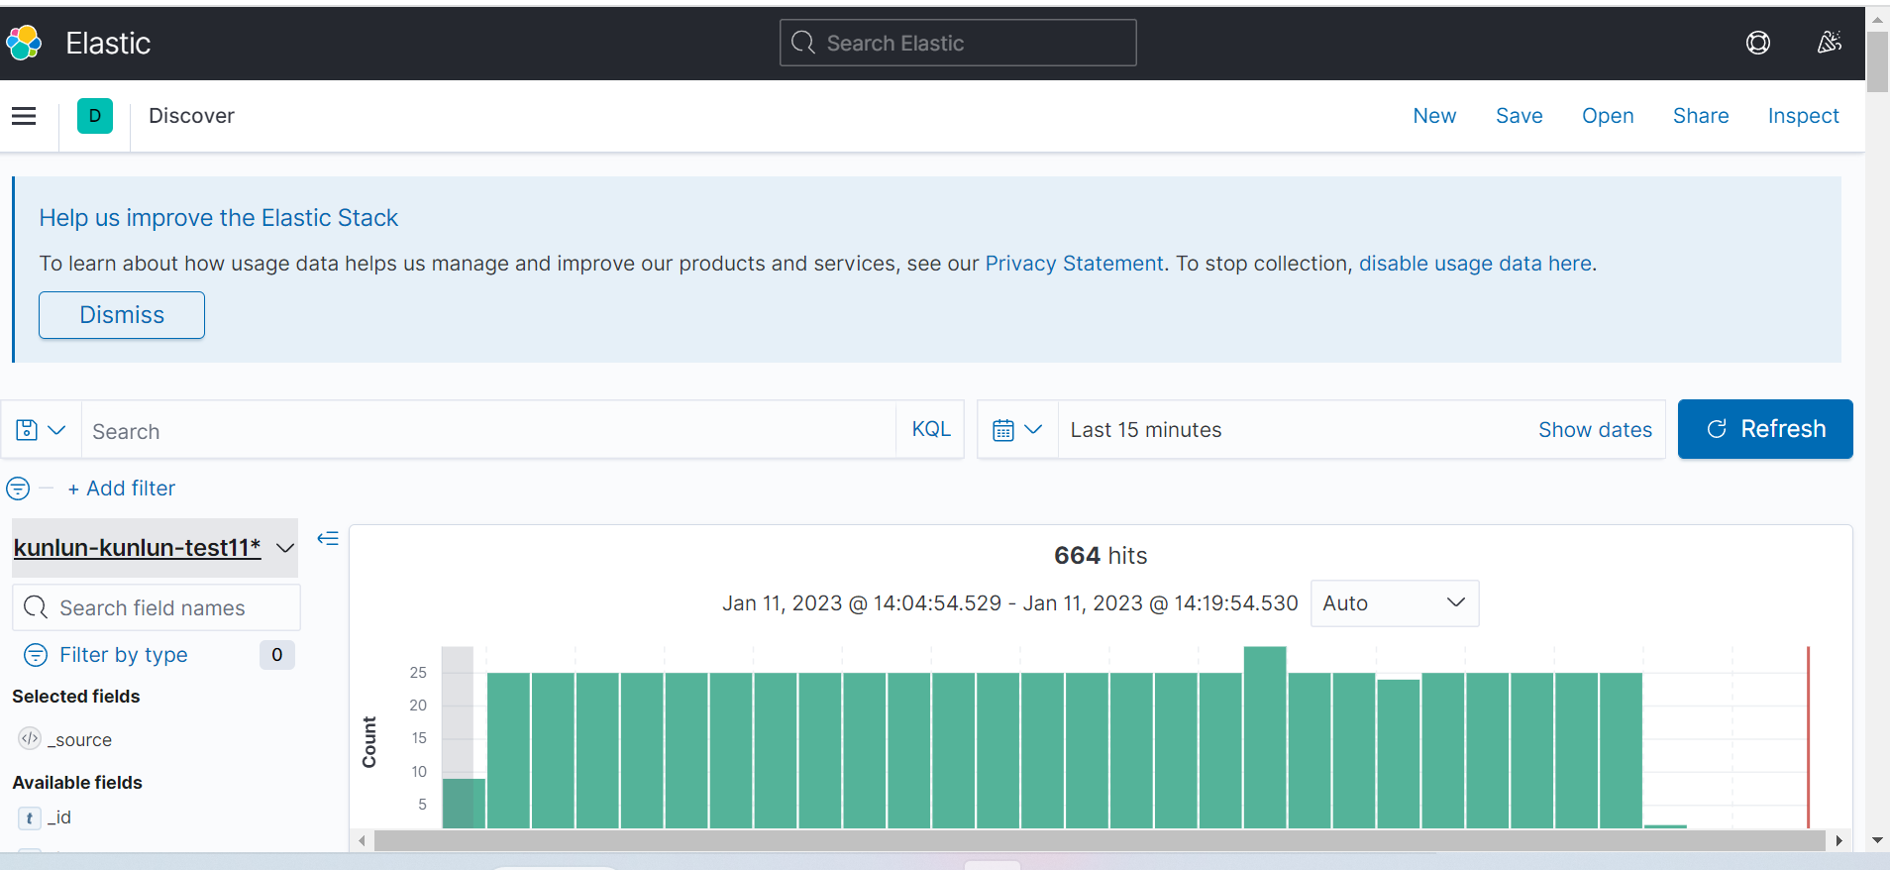Toggle Filter by type options
Screen dimensions: 1890x870
[124, 655]
